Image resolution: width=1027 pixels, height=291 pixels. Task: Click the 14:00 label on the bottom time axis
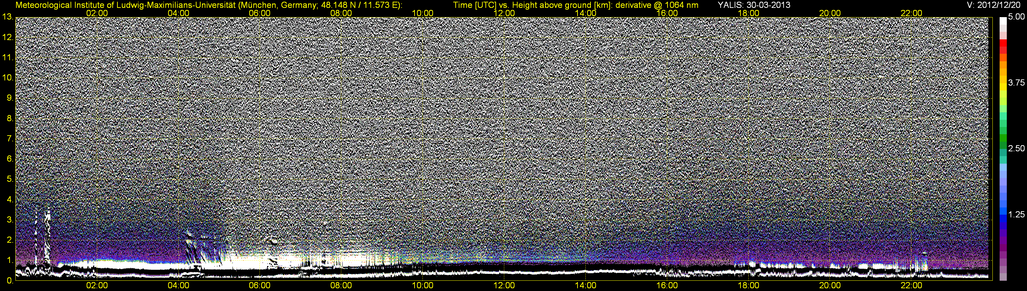point(586,286)
